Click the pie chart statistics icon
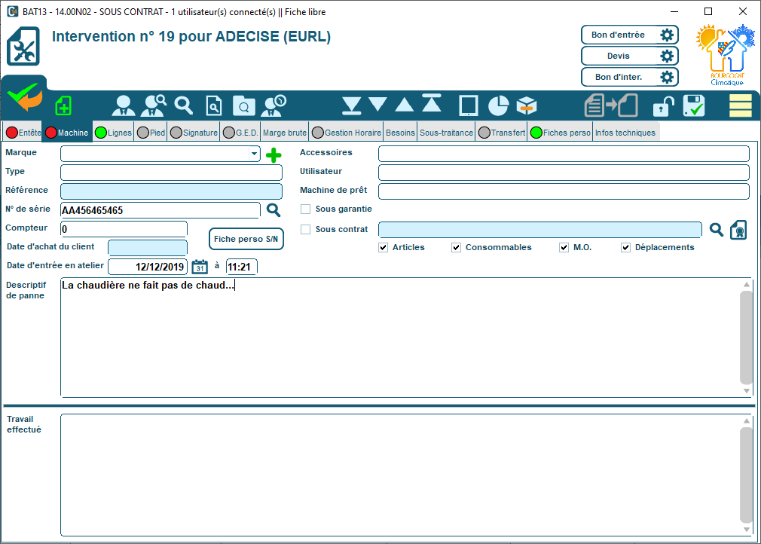 coord(499,105)
